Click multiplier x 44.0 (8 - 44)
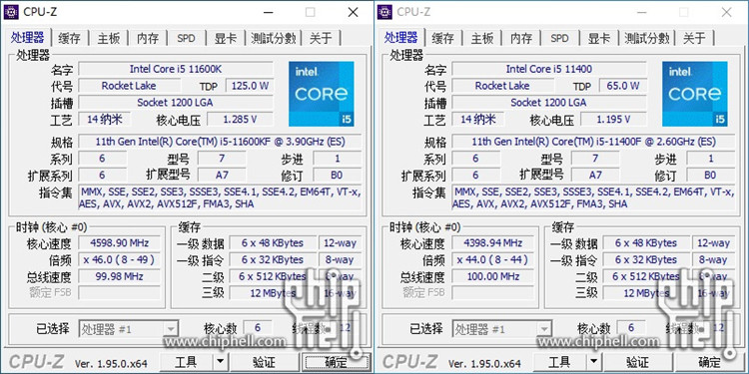Screen dimensions: 749x374 click(x=493, y=260)
